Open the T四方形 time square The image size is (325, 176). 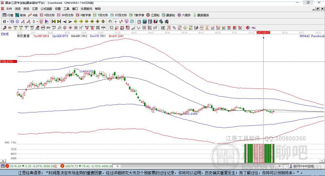pos(101,15)
